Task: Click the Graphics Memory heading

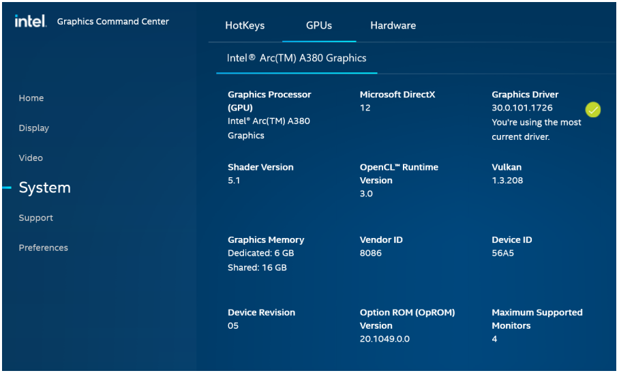Action: [x=266, y=240]
